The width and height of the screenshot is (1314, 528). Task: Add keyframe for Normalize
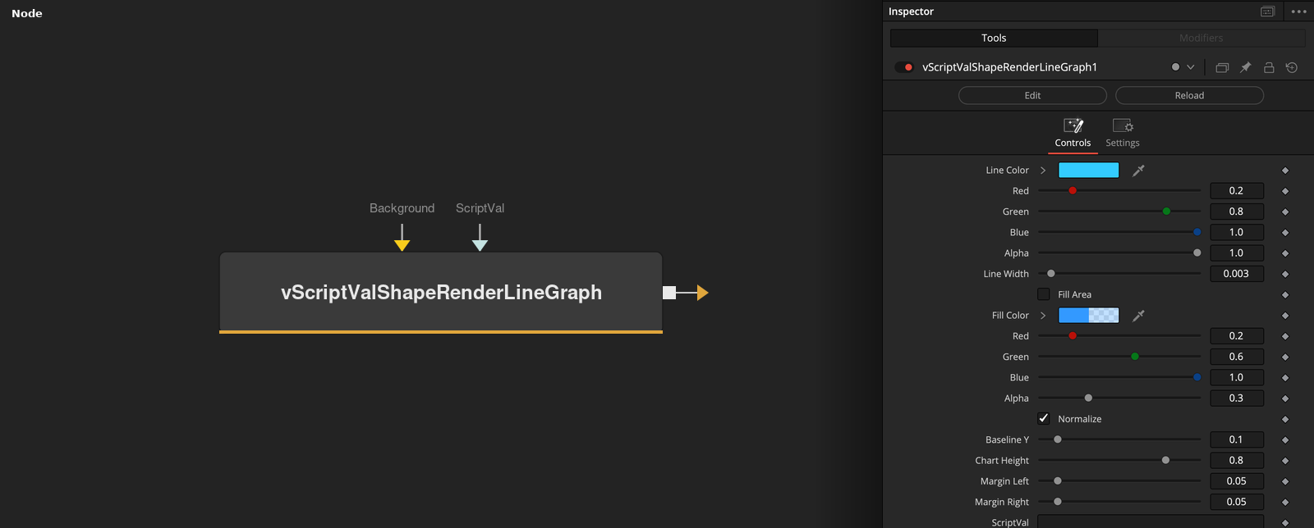point(1285,420)
